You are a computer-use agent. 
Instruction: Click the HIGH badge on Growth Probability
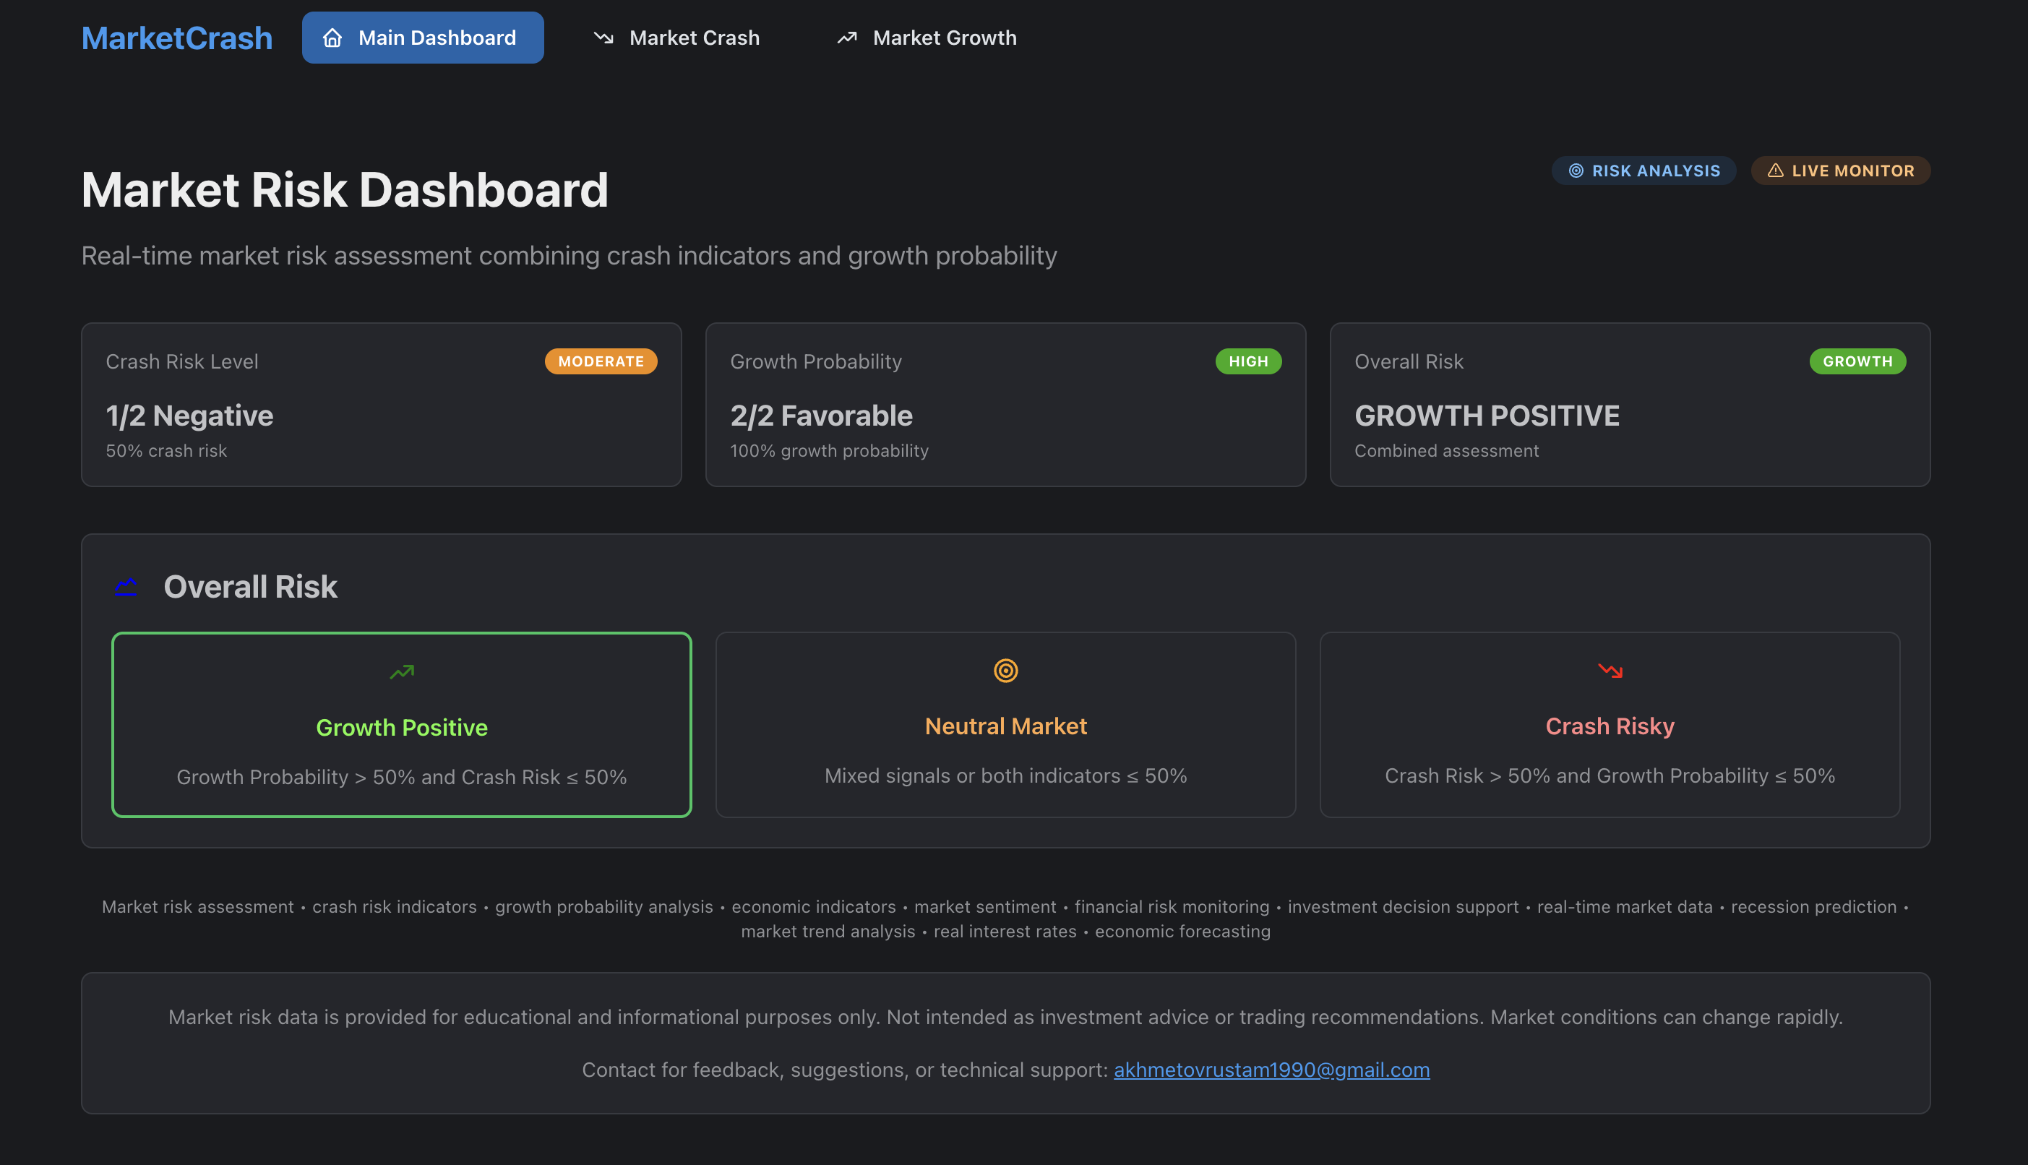click(1248, 361)
